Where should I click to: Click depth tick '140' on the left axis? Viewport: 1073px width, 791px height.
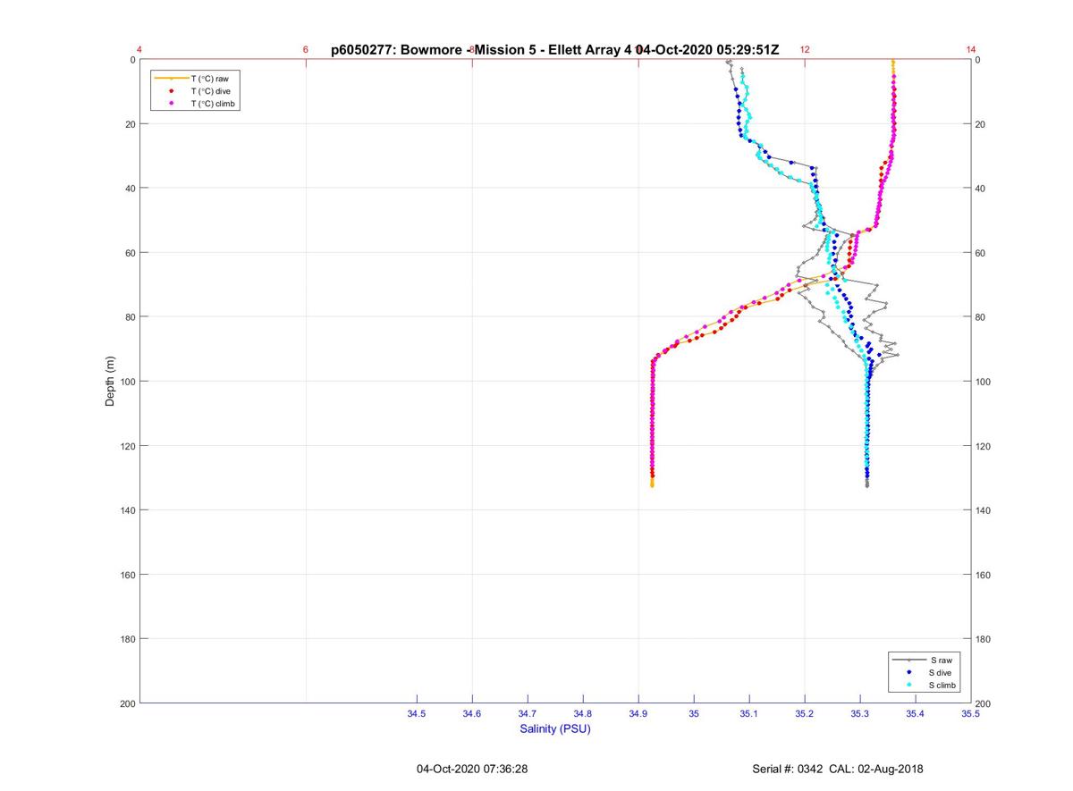(x=127, y=510)
